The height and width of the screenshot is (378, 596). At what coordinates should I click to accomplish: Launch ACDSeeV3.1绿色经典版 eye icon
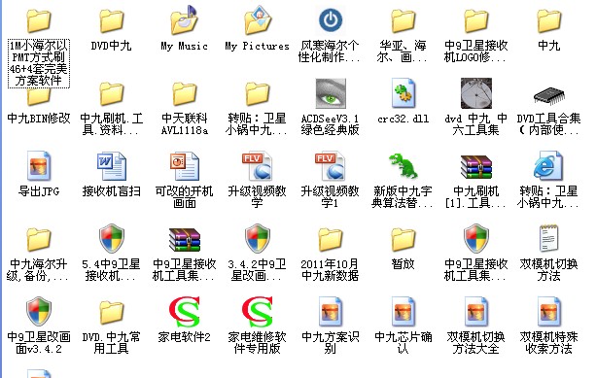pos(331,93)
